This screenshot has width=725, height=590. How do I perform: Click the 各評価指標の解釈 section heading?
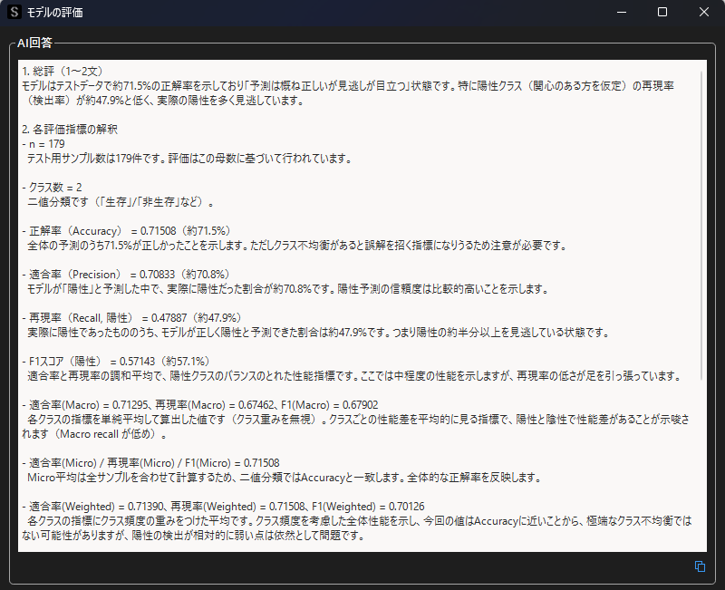[x=71, y=129]
